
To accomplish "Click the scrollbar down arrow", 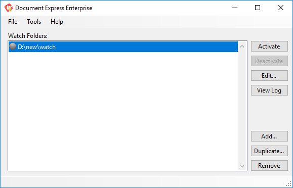I will 242,166.
